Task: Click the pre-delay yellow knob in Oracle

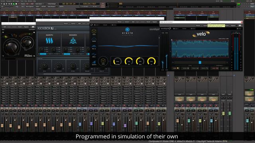Action: tap(117, 61)
